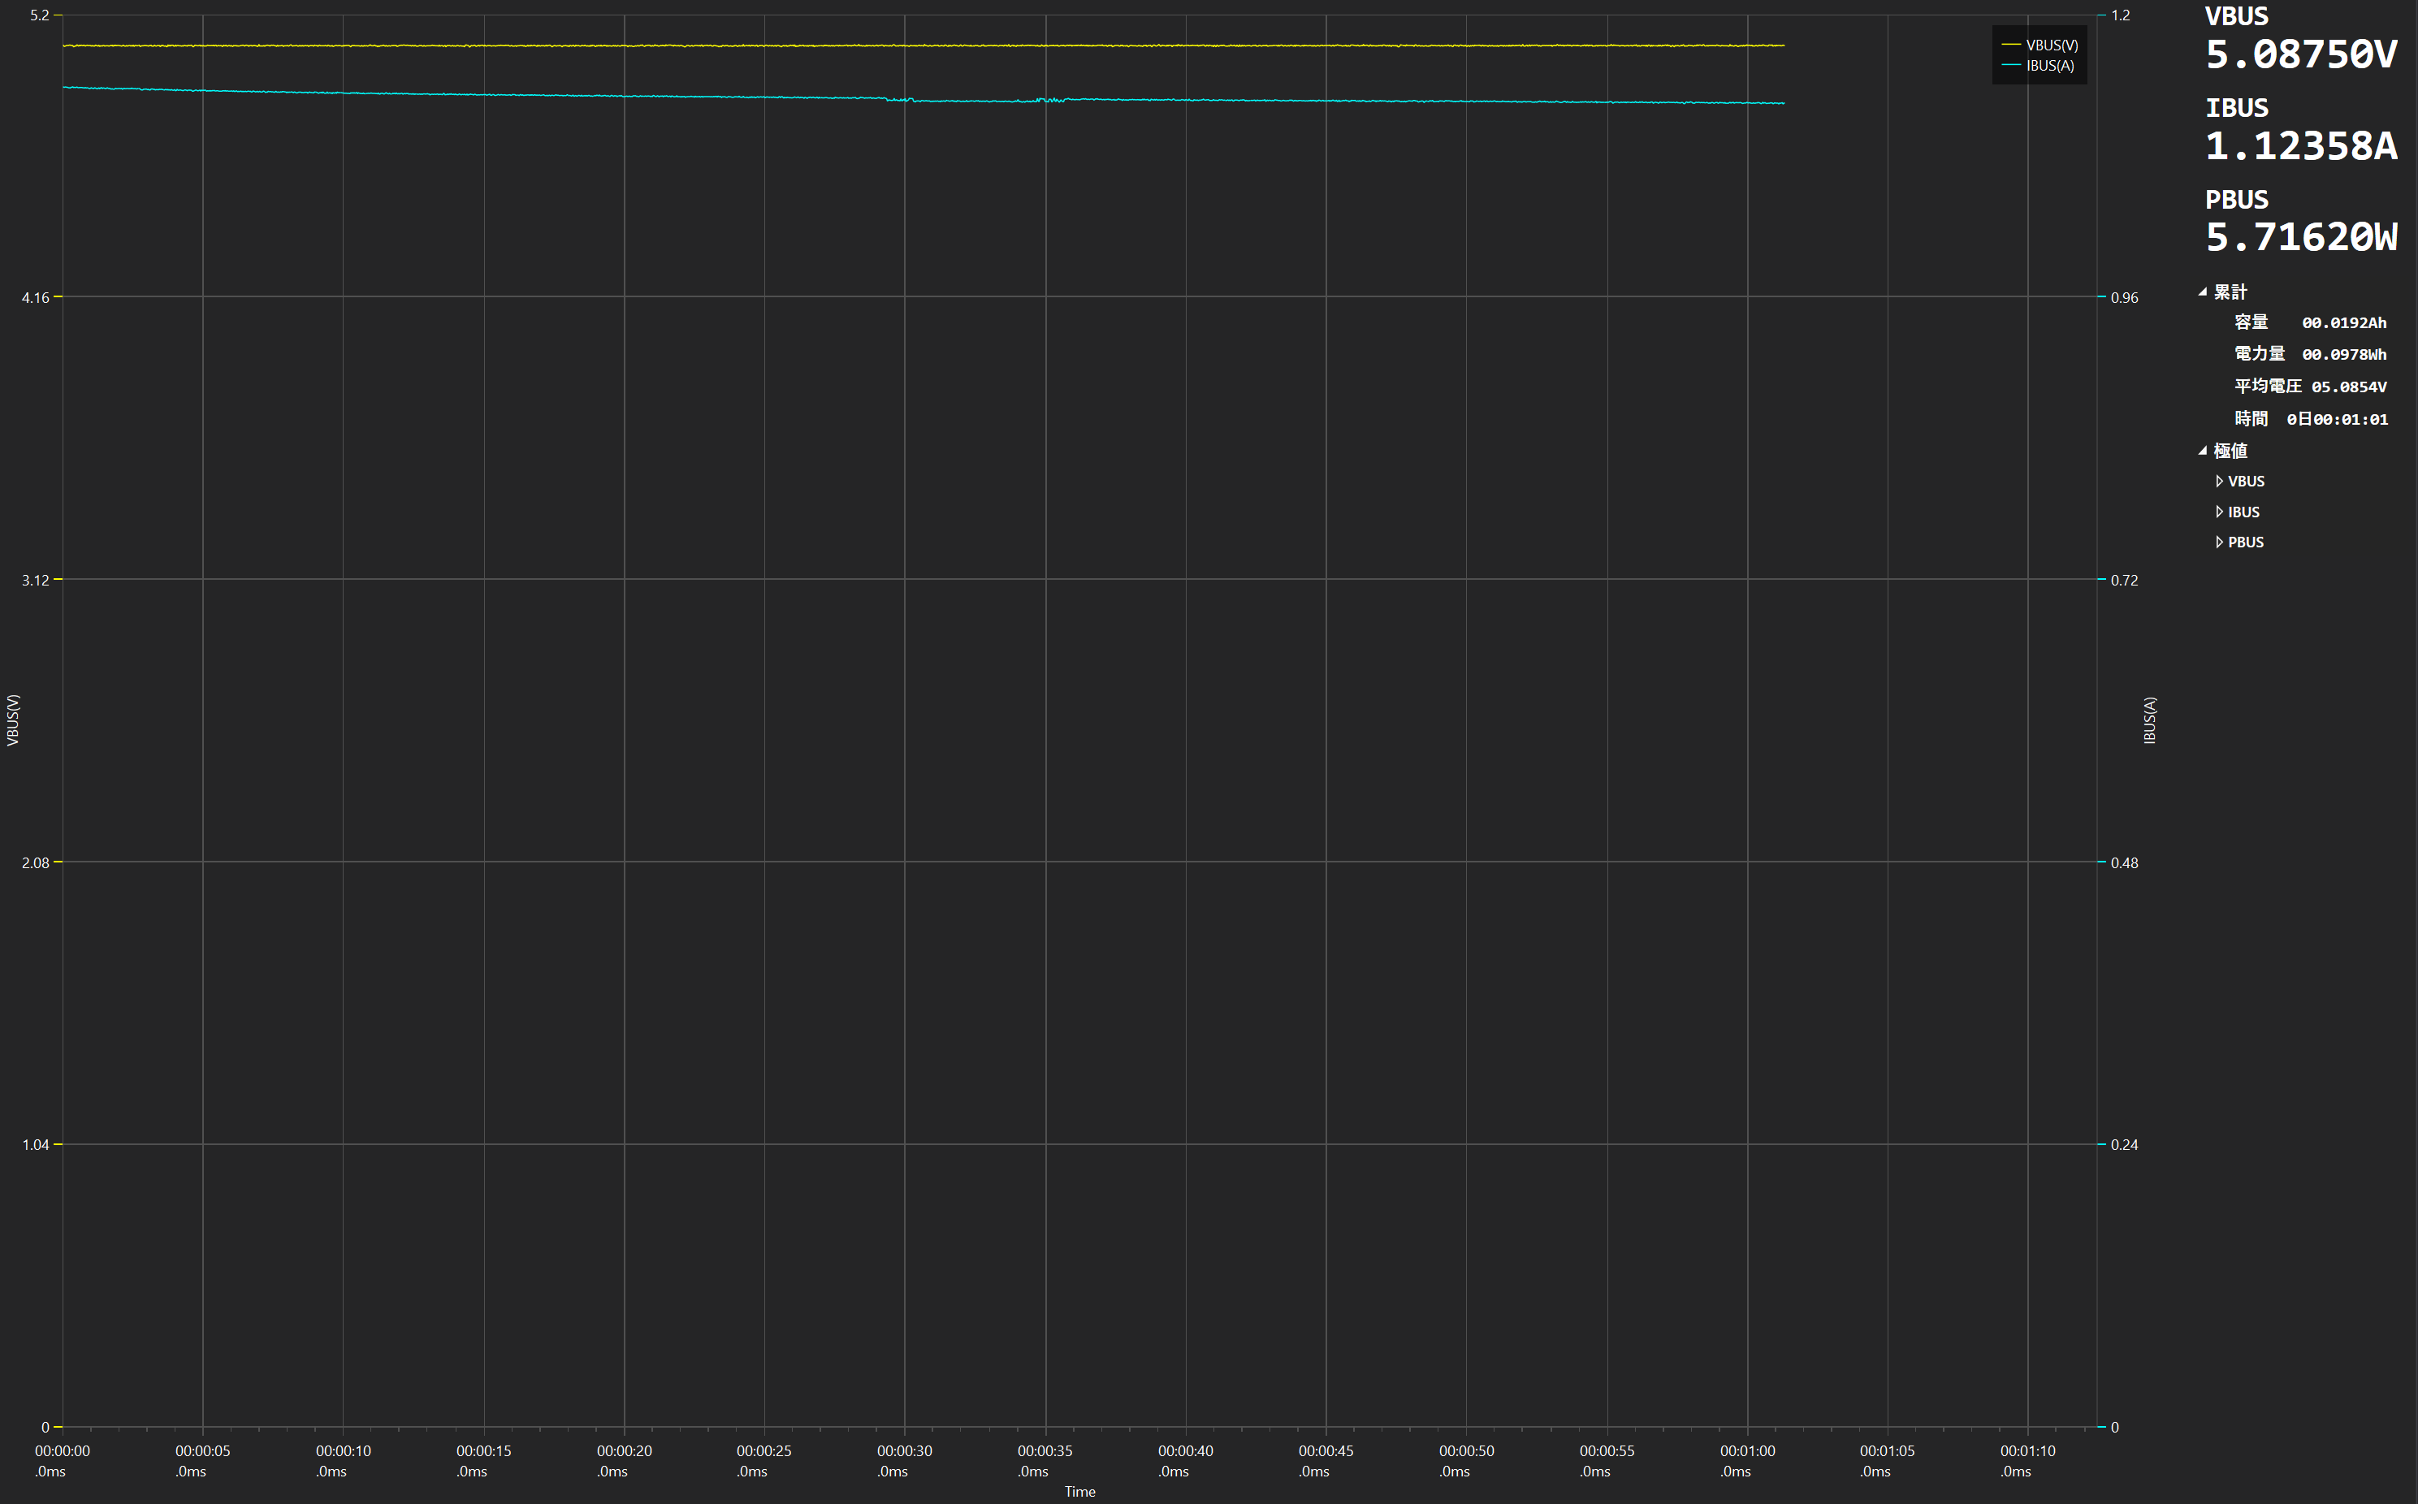Screen dimensions: 2418x1504
Task: Click the 00:01:00 time axis label
Action: tap(1746, 1461)
